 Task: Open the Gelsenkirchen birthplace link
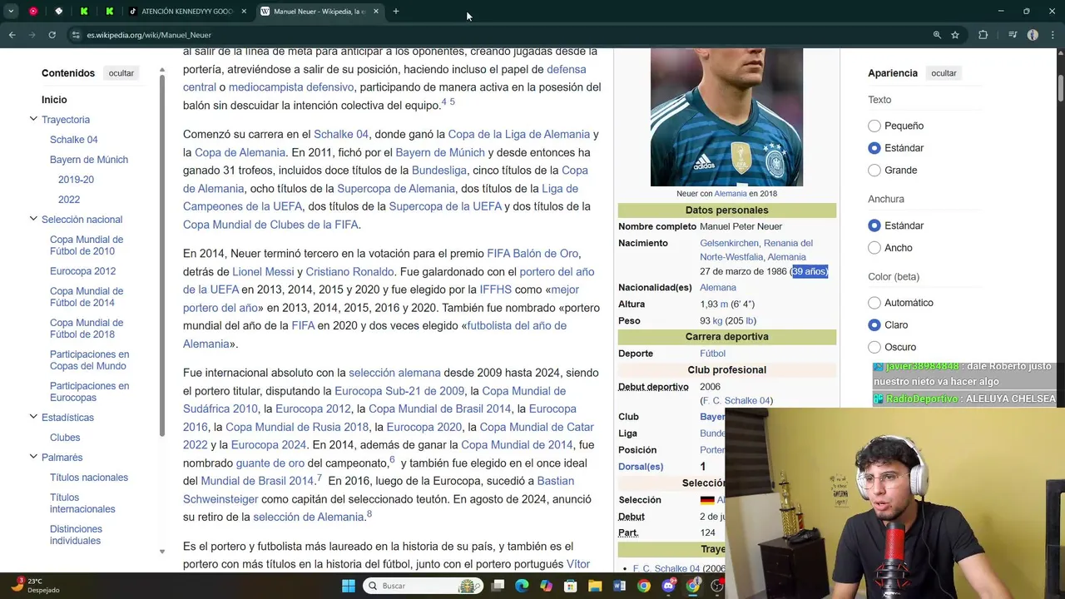729,243
